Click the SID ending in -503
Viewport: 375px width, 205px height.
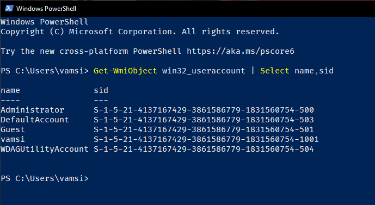point(204,120)
